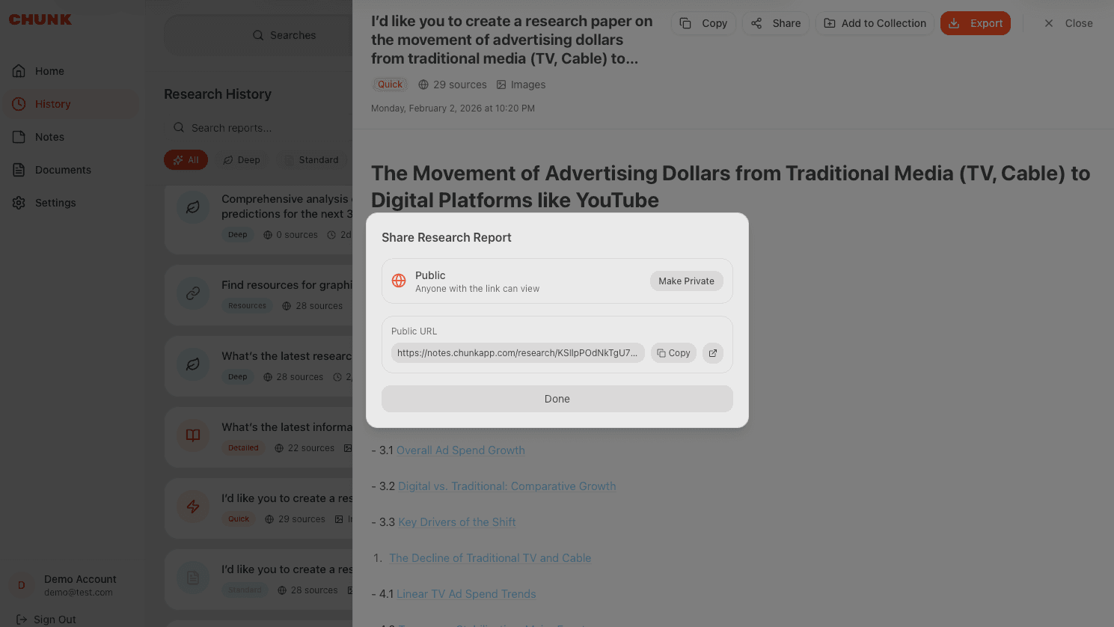Copy the public URL in the share dialog
The height and width of the screenshot is (627, 1114).
tap(673, 353)
